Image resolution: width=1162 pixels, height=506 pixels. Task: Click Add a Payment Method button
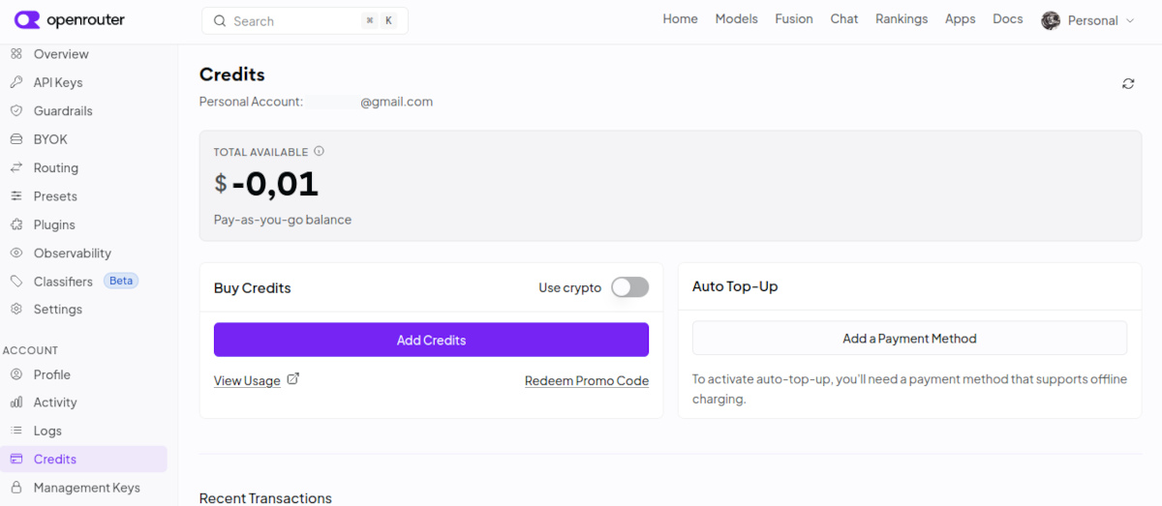click(909, 339)
